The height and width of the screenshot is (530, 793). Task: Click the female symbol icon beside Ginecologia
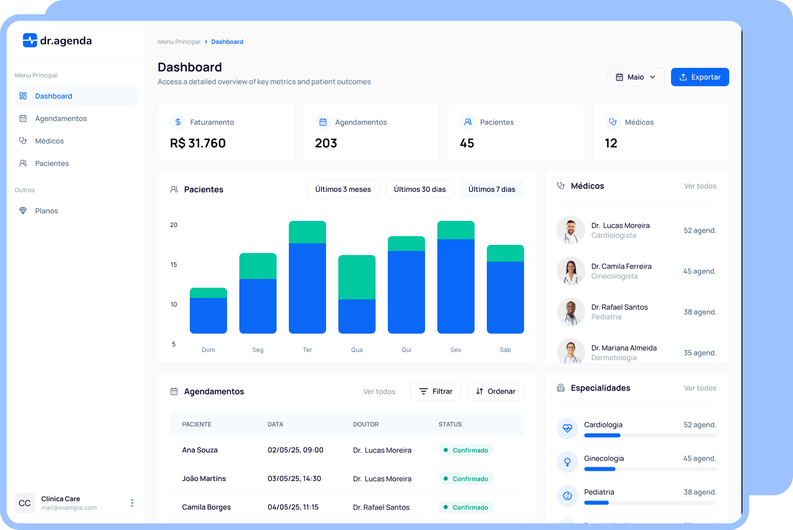567,462
